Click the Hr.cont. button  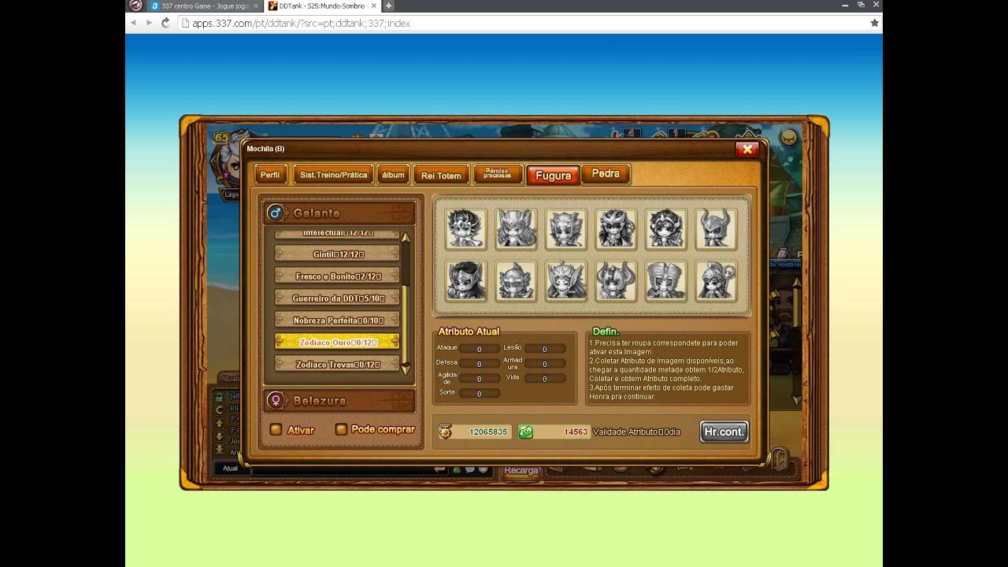(724, 432)
